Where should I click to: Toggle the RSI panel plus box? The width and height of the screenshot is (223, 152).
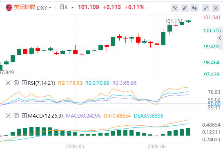(x=25, y=83)
